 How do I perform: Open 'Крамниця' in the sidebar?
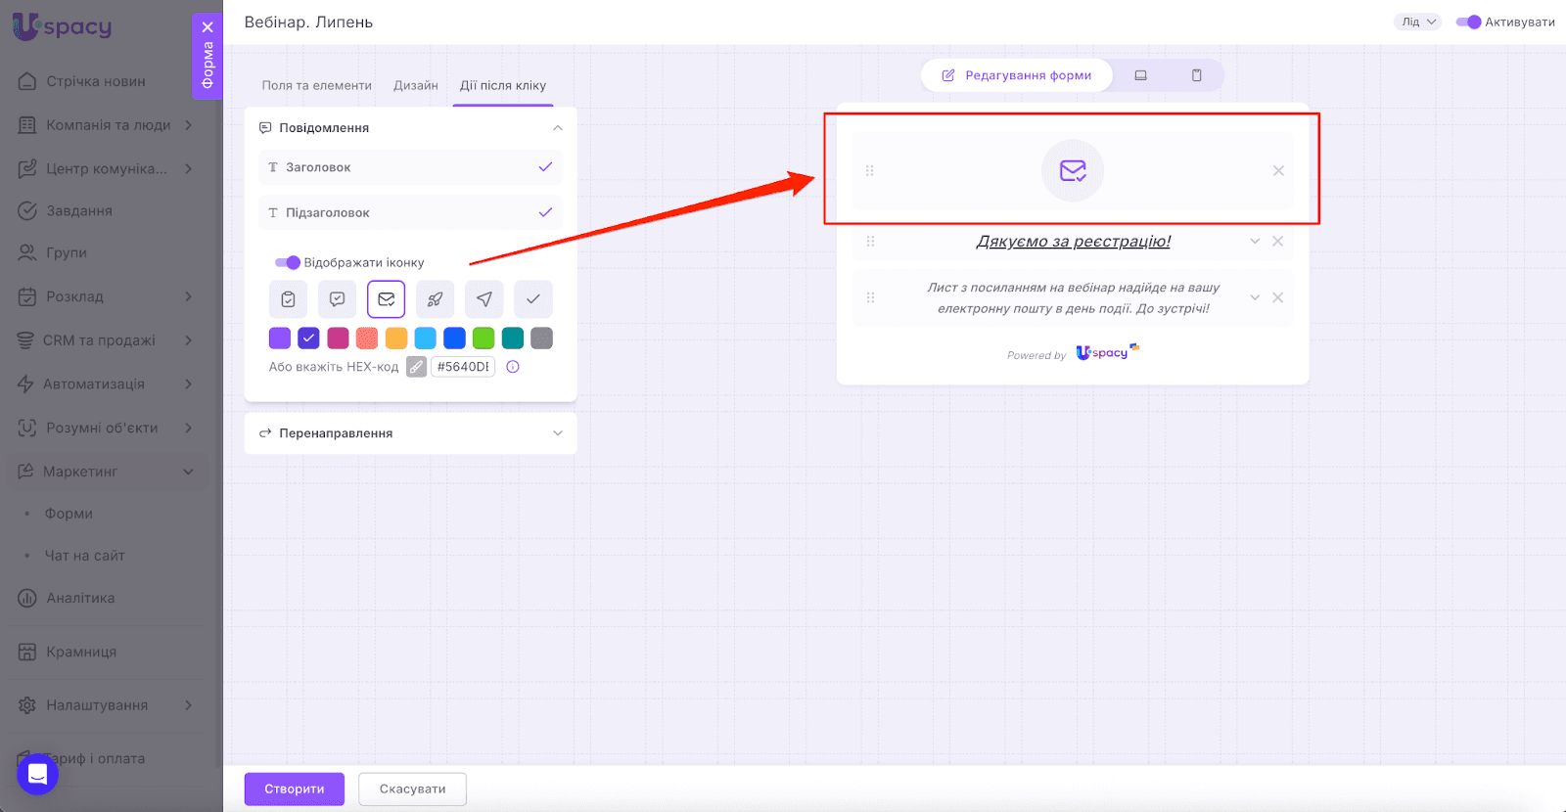coord(81,652)
